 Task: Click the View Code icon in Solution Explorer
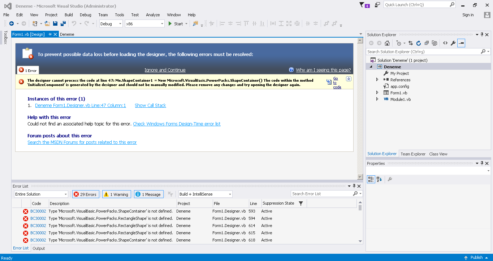coord(445,43)
